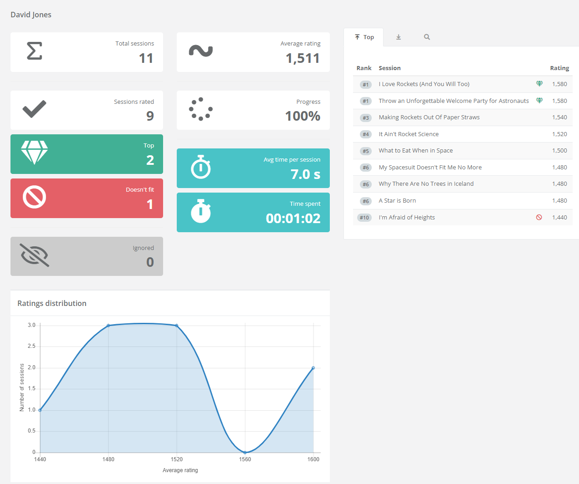
Task: Select the I Love Rockets session row
Action: tap(424, 84)
